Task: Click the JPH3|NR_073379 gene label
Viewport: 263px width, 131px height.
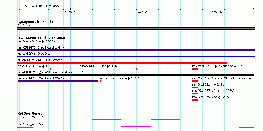Action: coord(30,117)
